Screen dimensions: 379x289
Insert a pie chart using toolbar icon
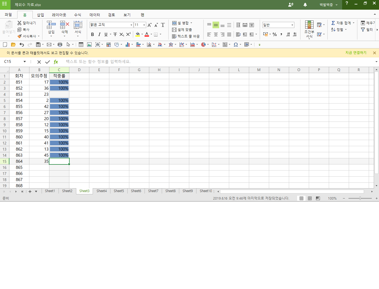(x=203, y=45)
